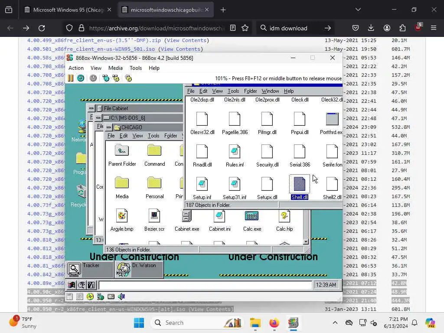Click the sound status bar icon
Viewport: 444px width, 333px height.
pyautogui.click(x=121, y=297)
